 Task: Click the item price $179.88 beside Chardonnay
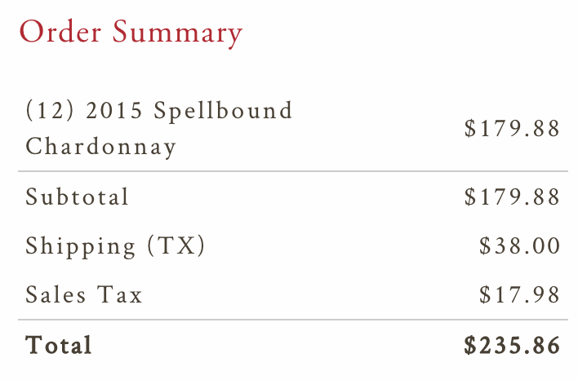512,129
